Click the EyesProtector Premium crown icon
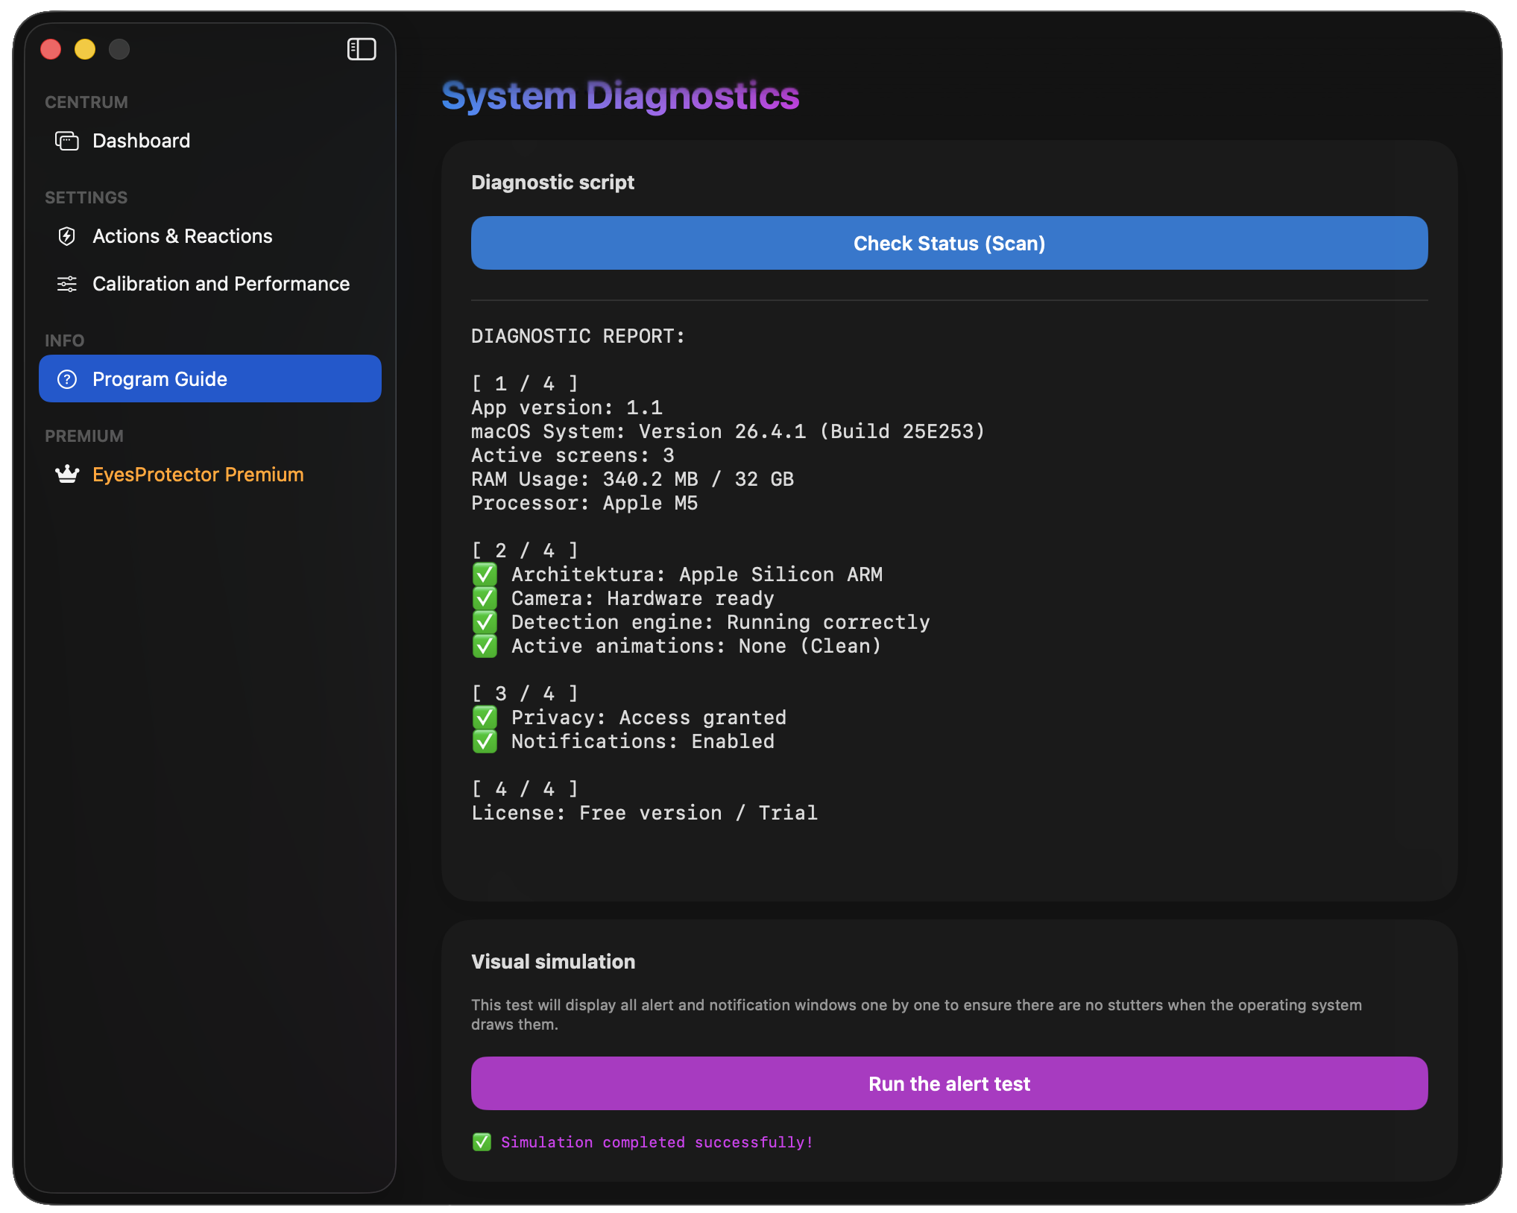The image size is (1517, 1213). coord(67,475)
